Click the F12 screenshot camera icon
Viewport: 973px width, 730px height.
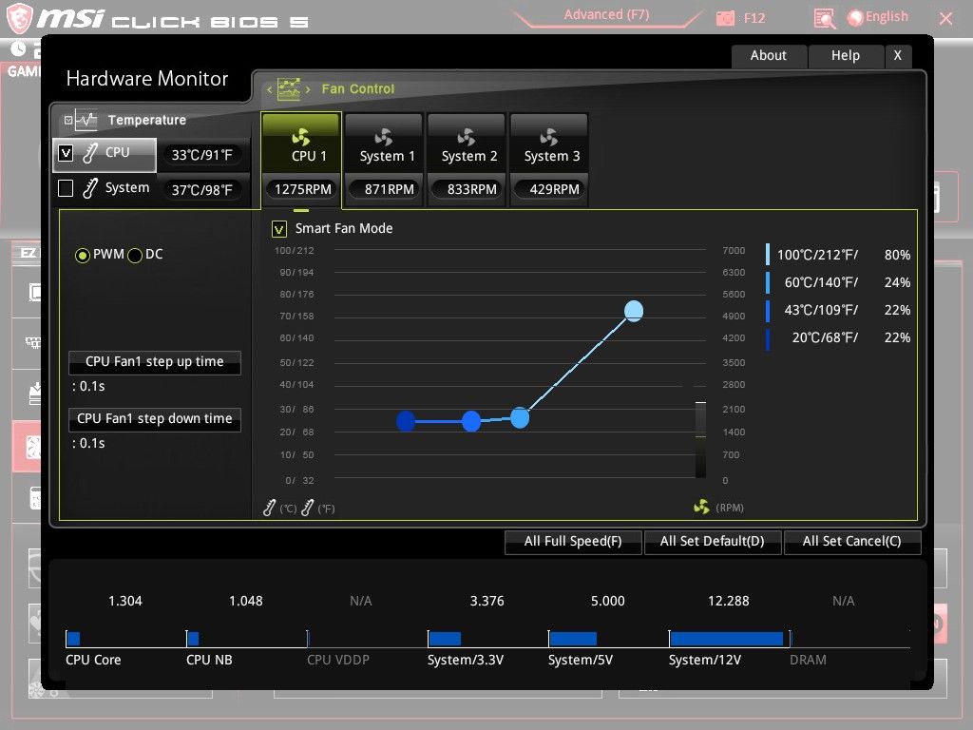click(x=725, y=18)
